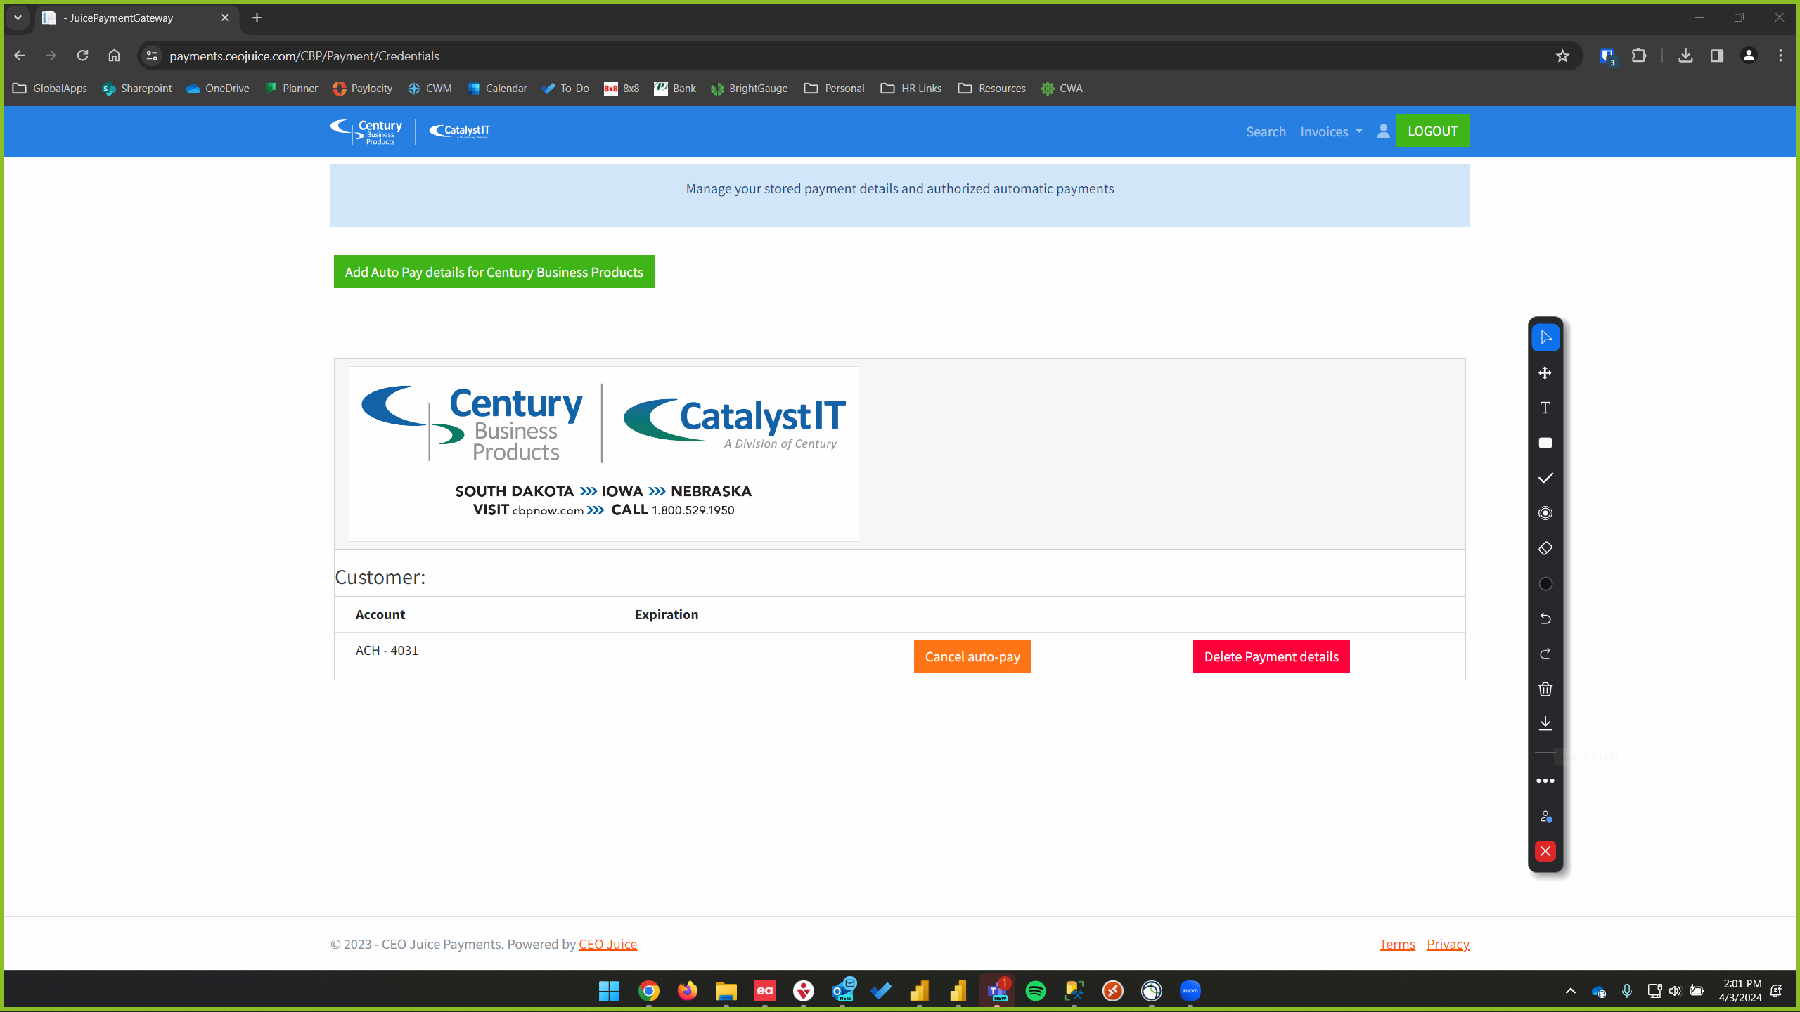
Task: Click the Search menu item
Action: tap(1266, 131)
